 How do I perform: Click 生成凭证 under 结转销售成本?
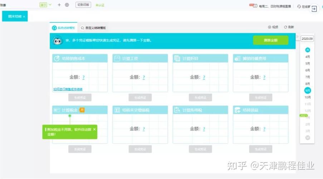(x=80, y=97)
